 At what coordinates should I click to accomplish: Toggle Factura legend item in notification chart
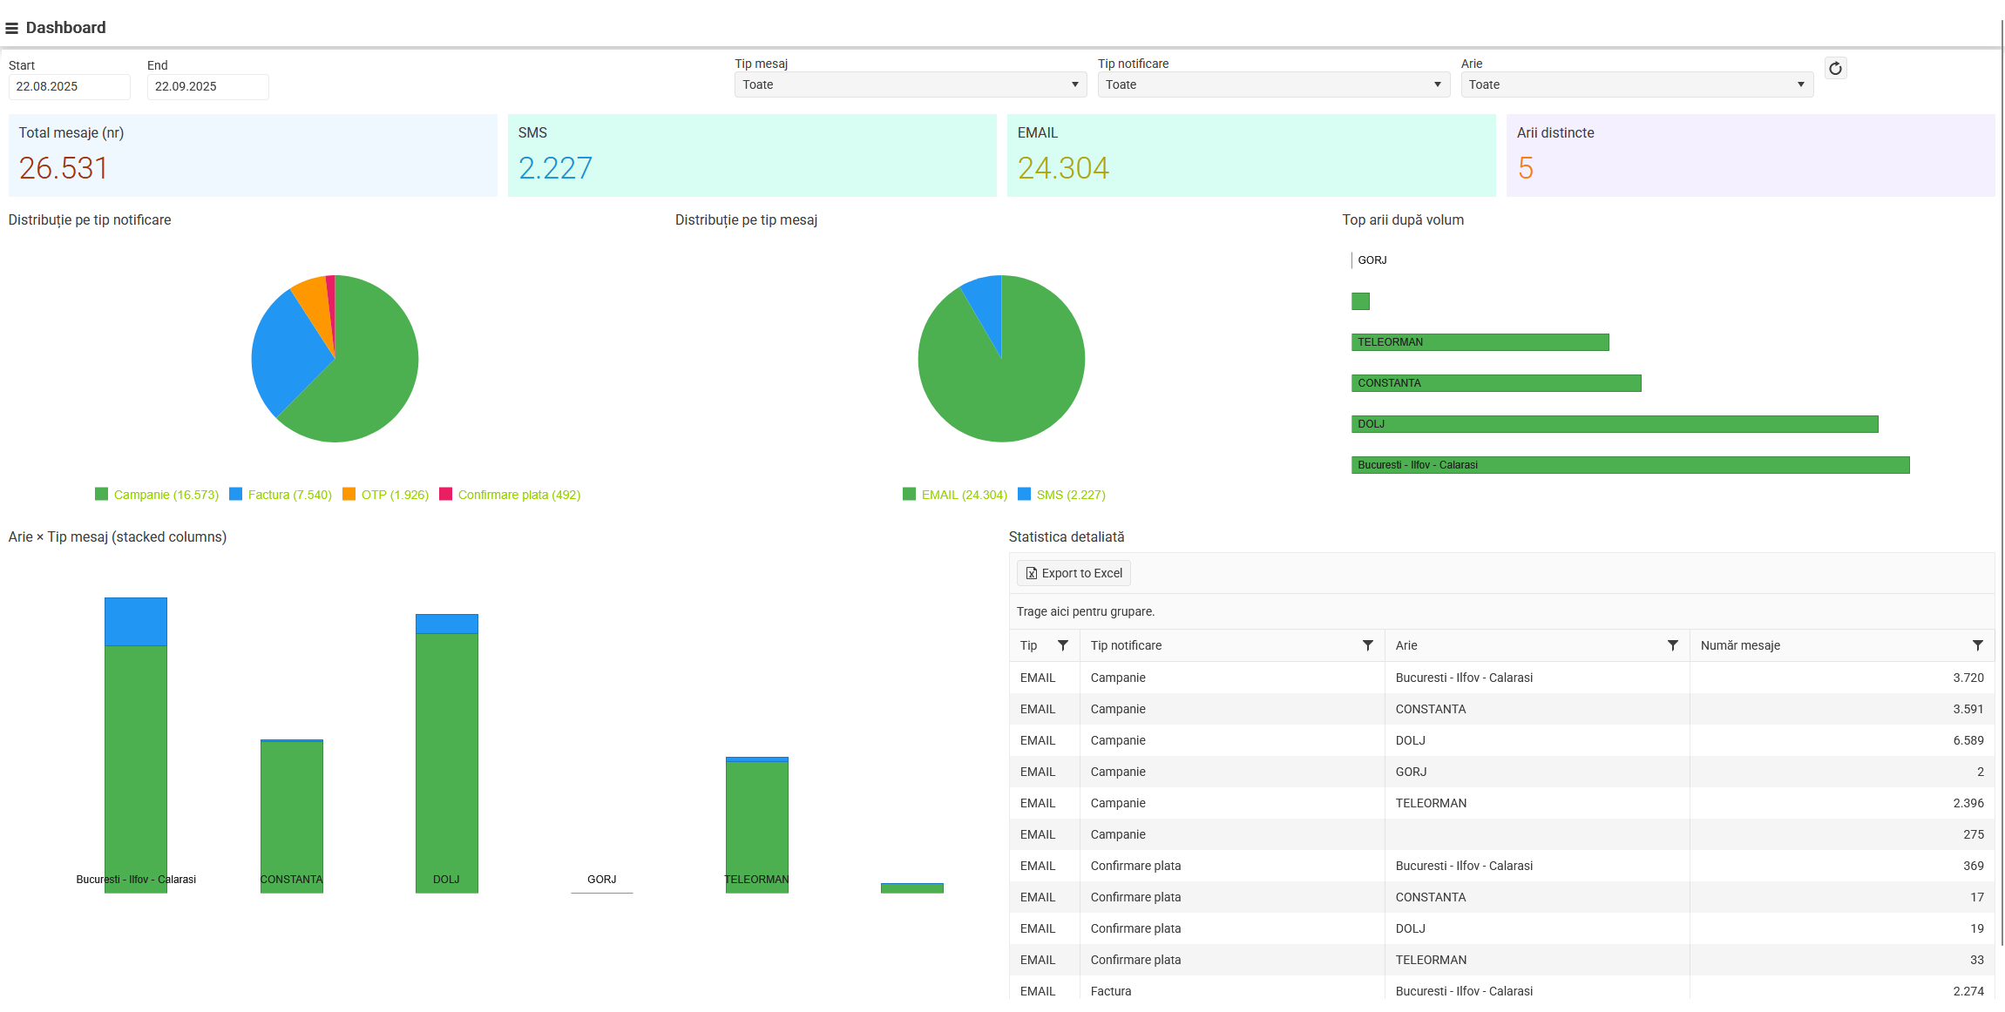289,495
